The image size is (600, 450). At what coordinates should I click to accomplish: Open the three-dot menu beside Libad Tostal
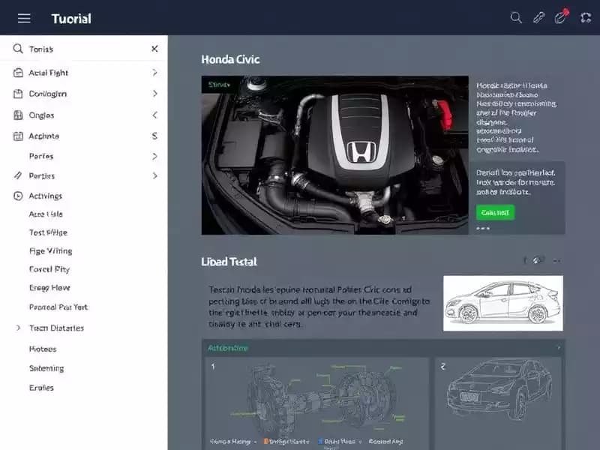point(556,261)
